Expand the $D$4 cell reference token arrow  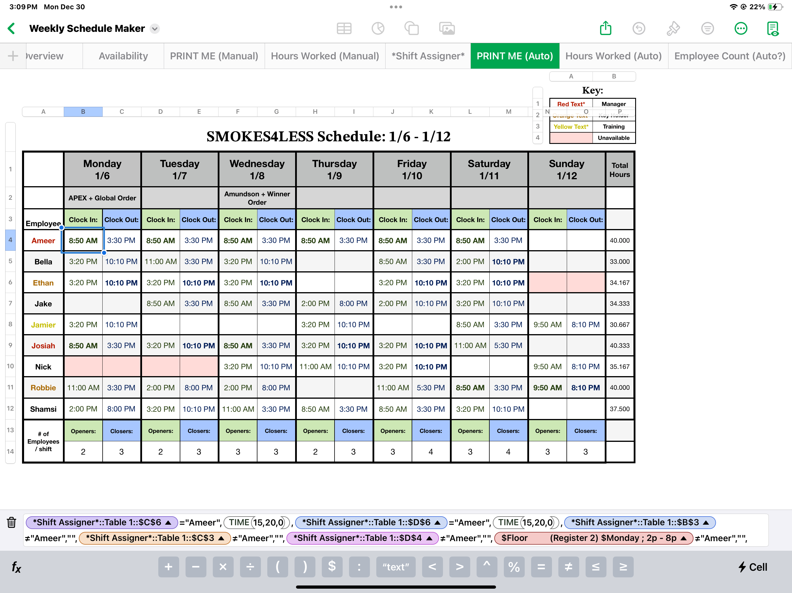pos(430,538)
